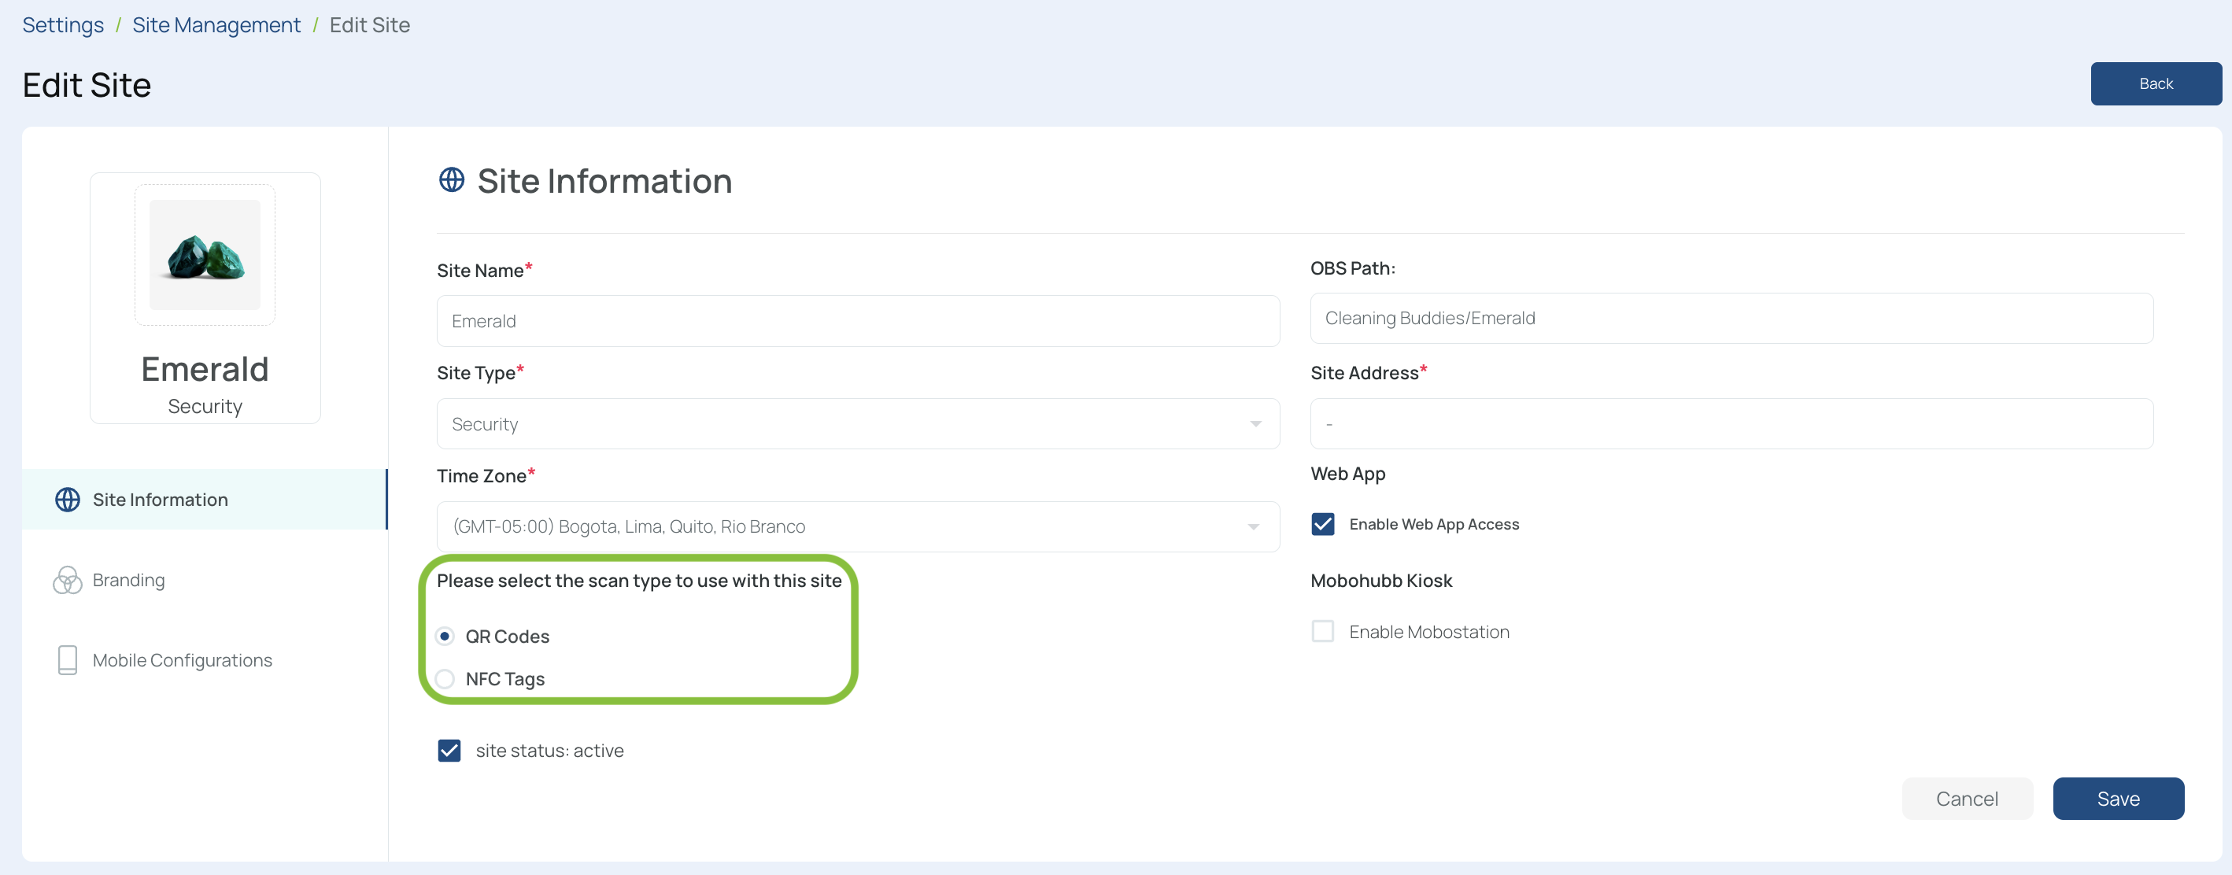Click the Site Address input field
The image size is (2232, 875).
(x=1731, y=423)
